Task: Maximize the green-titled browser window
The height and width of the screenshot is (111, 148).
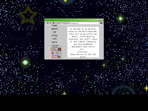Action: tap(100, 20)
